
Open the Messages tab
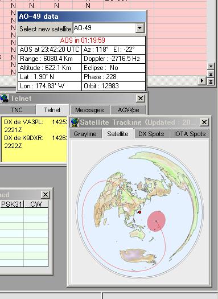pyautogui.click(x=89, y=110)
